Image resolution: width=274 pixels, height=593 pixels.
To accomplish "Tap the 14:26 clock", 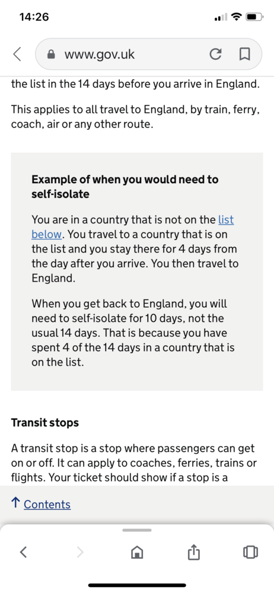I will [34, 17].
